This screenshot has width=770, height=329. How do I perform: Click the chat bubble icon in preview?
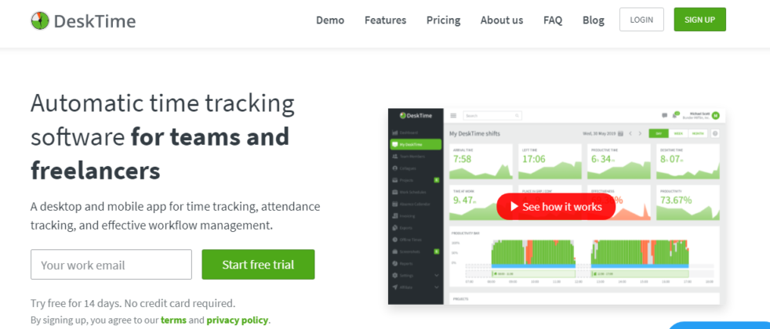(x=664, y=116)
